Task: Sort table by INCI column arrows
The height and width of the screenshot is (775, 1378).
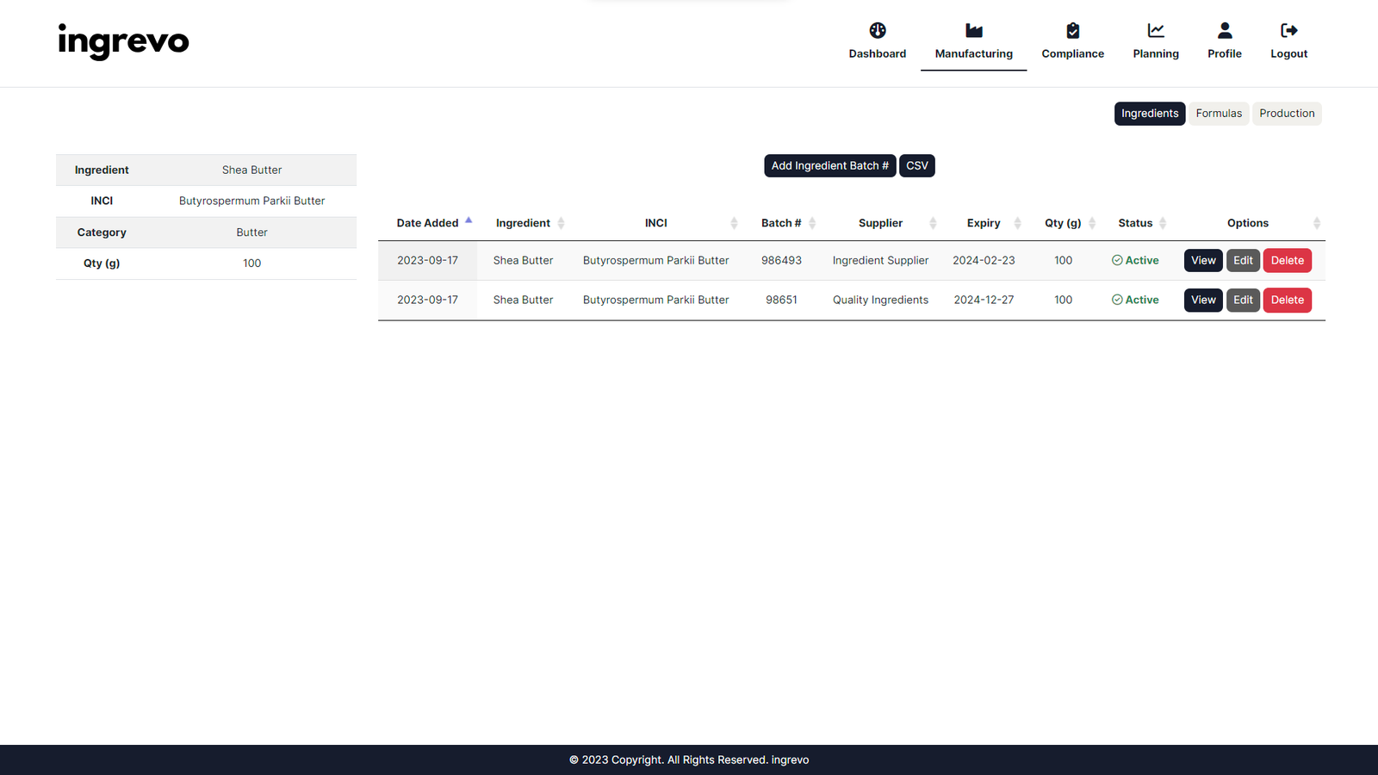Action: [734, 223]
